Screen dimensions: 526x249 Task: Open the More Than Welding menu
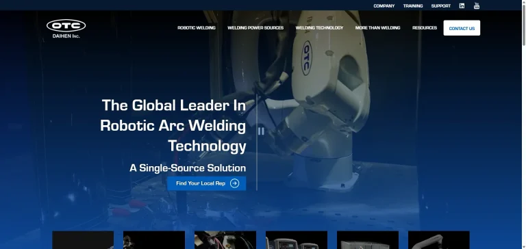click(x=377, y=28)
